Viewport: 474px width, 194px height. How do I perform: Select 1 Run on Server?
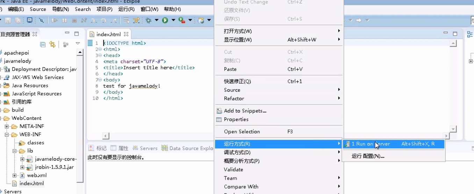tap(393, 144)
